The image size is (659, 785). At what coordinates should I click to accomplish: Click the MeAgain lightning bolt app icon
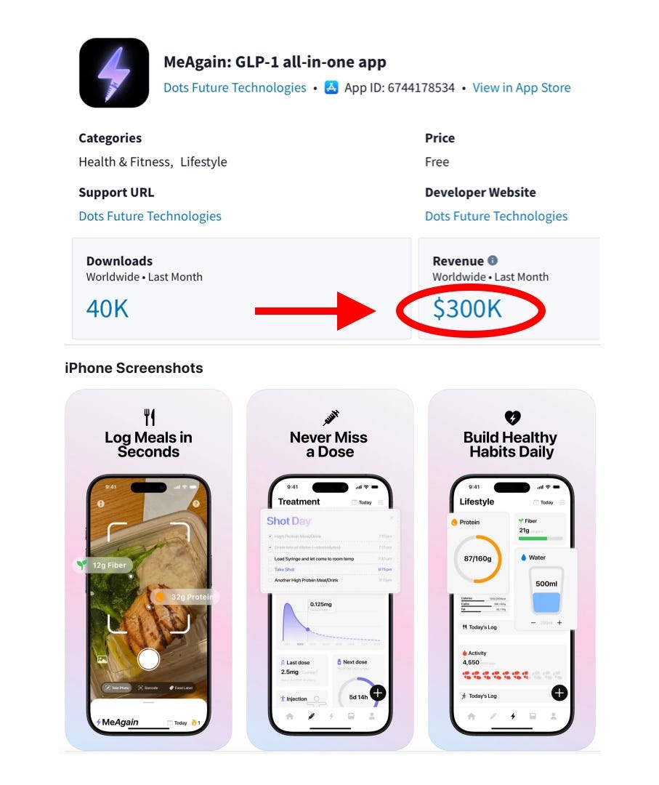tap(114, 73)
